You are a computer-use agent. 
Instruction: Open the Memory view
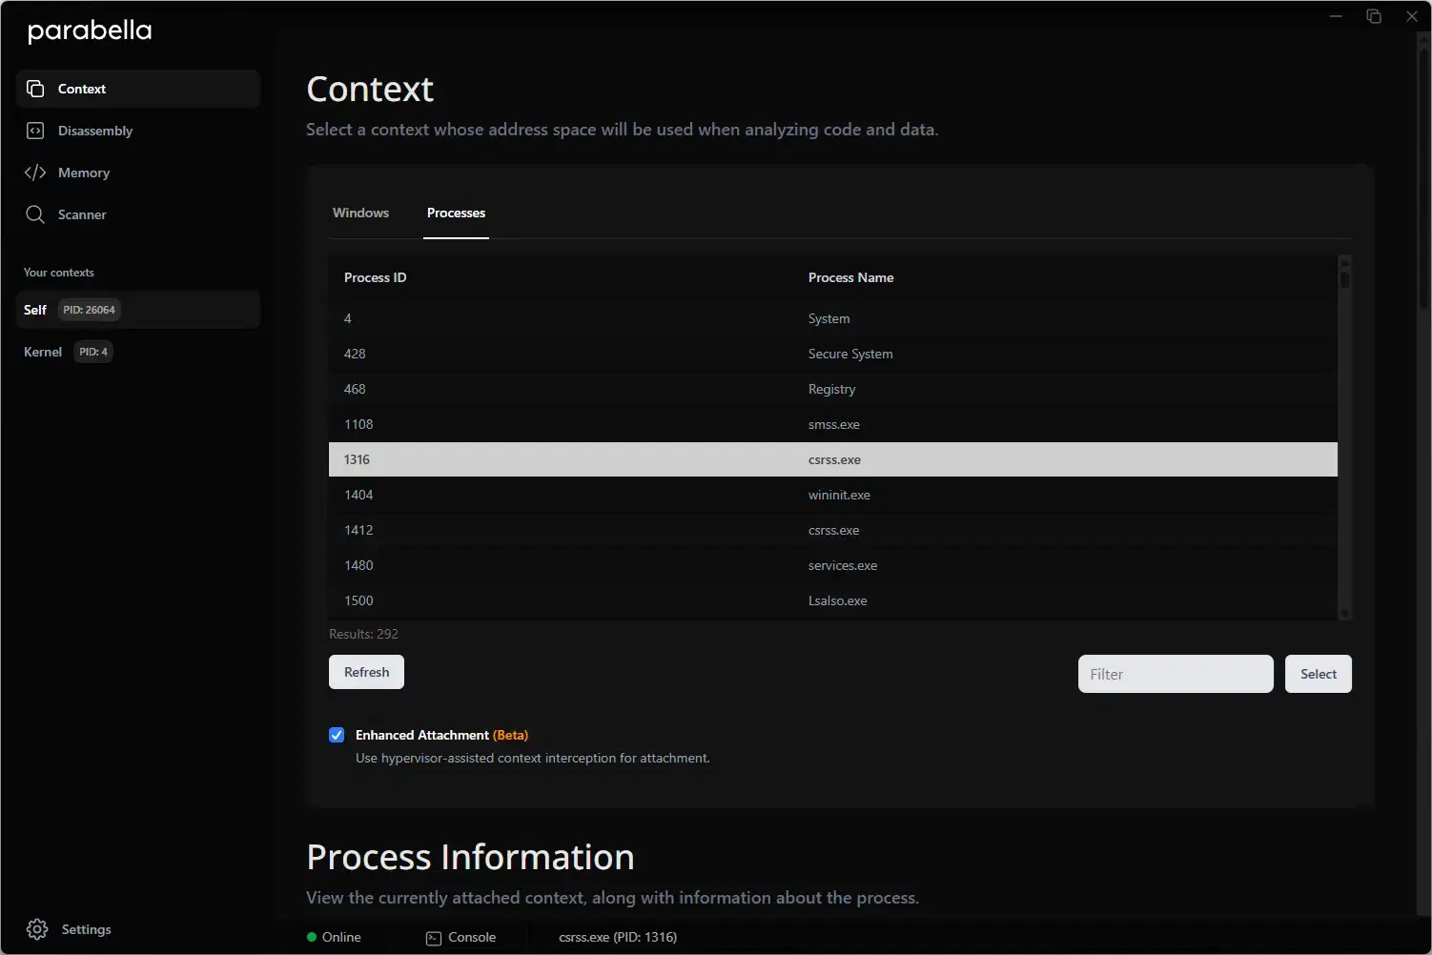(85, 173)
